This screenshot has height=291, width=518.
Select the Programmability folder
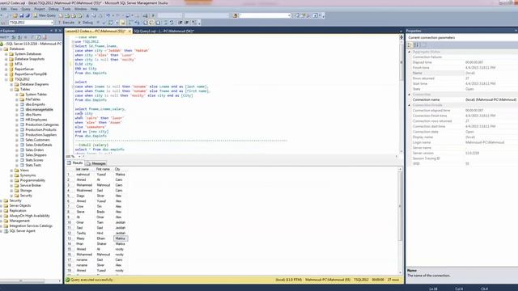point(32,180)
